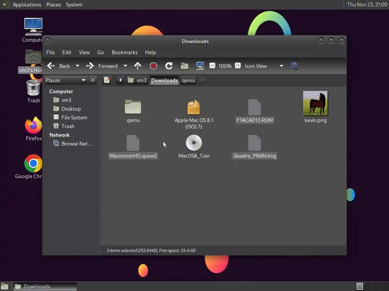Click the window menu button left of the title

click(47, 40)
